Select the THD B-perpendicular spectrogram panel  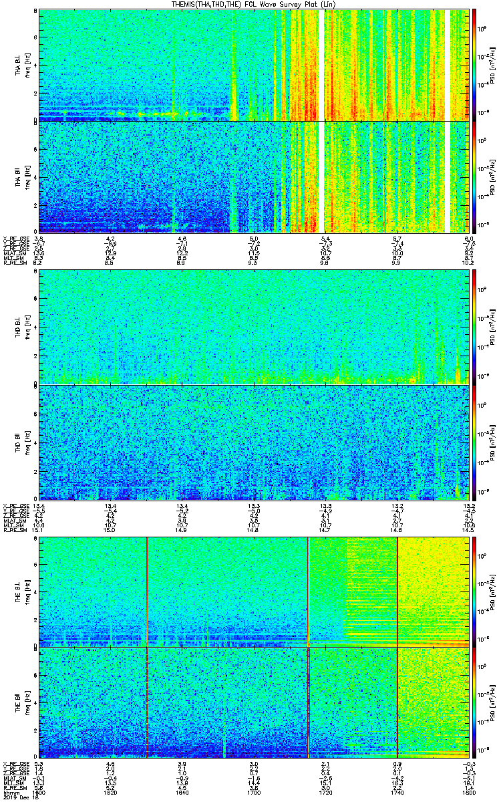click(253, 327)
